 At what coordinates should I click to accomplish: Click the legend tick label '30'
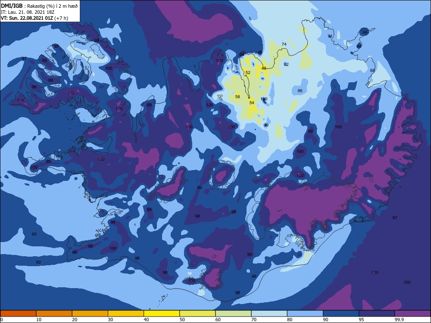[x=110, y=320]
